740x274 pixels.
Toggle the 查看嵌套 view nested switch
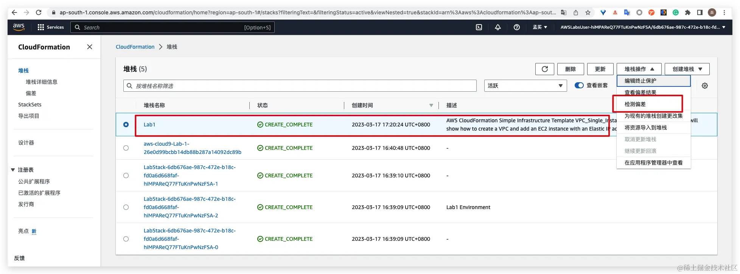579,85
